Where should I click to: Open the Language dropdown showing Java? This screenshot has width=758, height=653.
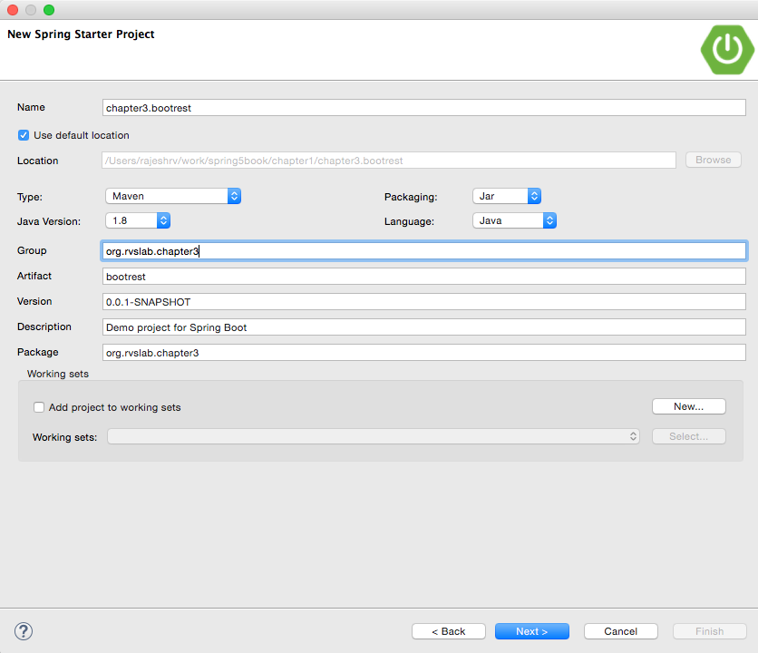pyautogui.click(x=514, y=220)
